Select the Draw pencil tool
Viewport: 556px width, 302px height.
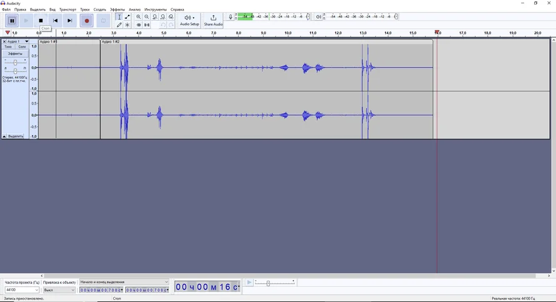119,25
